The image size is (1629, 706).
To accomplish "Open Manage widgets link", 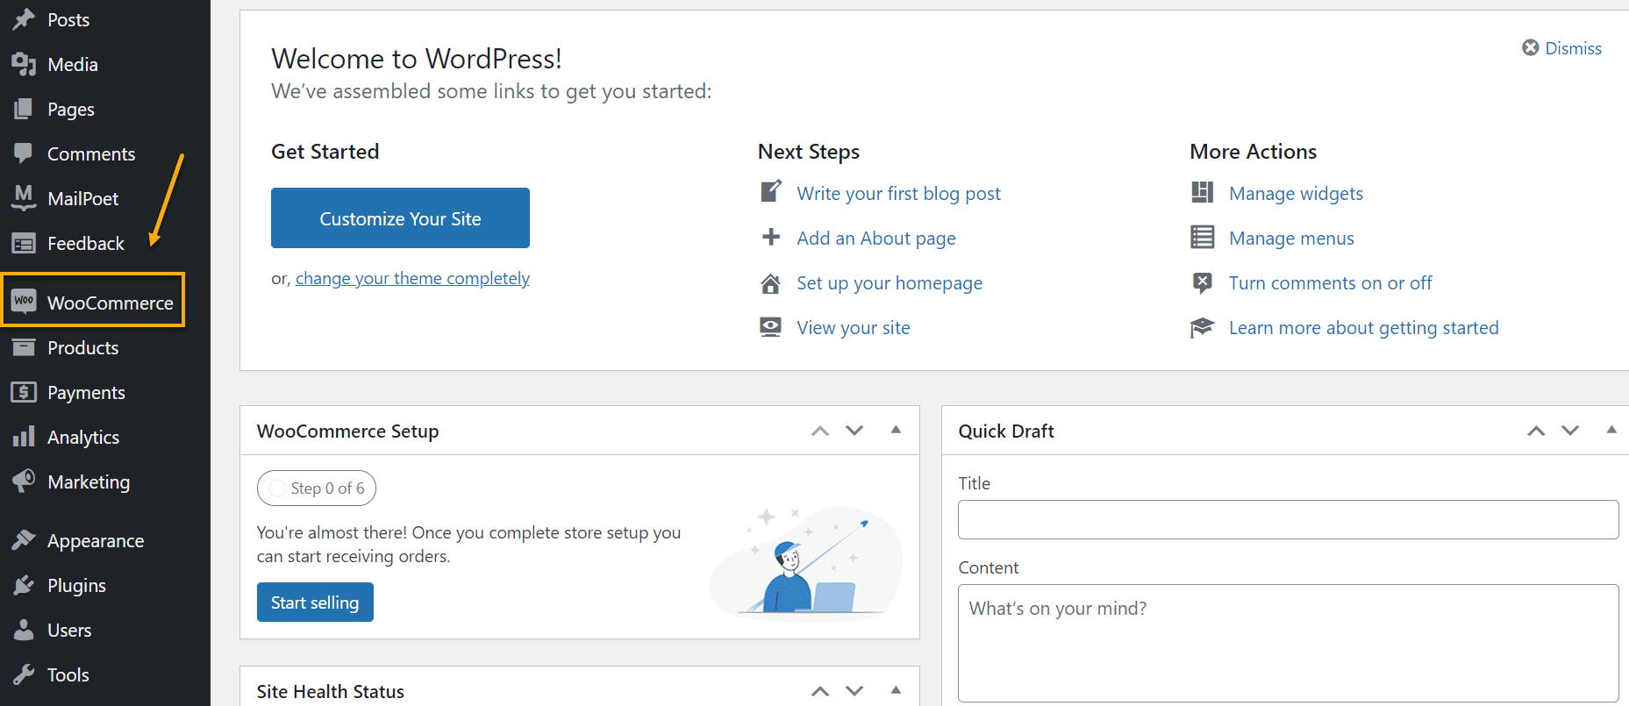I will pyautogui.click(x=1296, y=193).
